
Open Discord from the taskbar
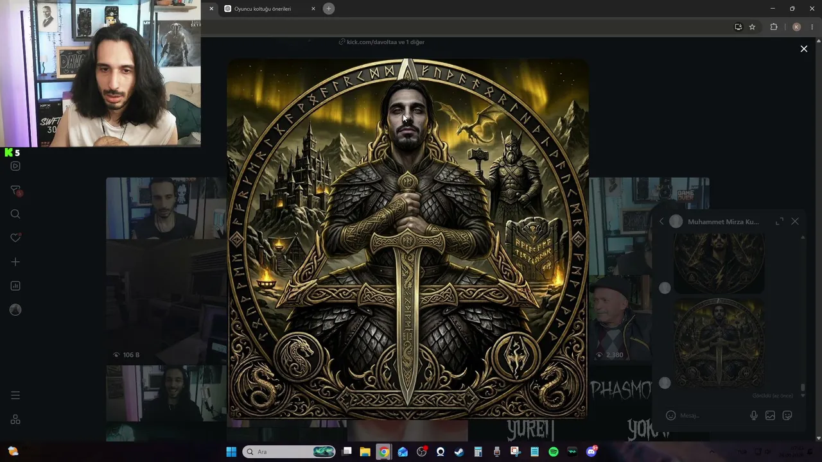[591, 452]
